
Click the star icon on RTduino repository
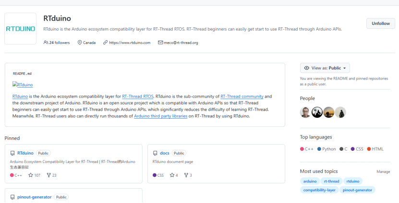click(31, 175)
